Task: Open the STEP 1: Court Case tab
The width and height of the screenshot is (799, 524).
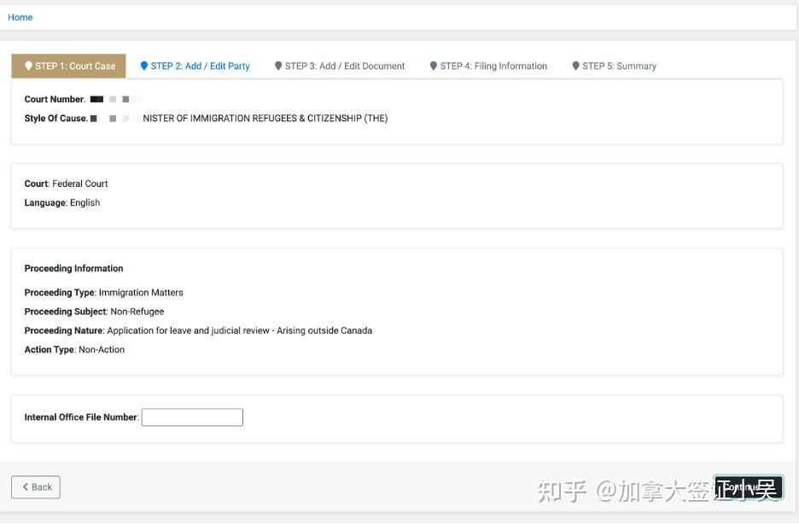Action: [x=68, y=66]
